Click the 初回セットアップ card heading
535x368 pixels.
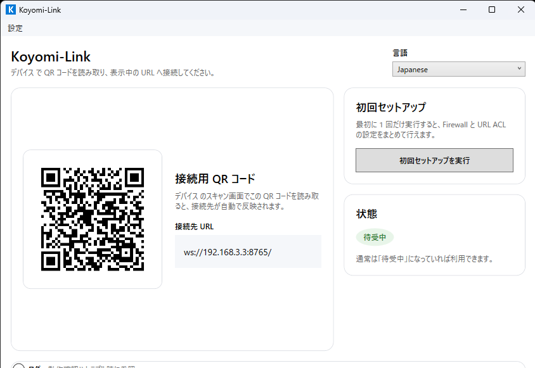click(x=390, y=107)
